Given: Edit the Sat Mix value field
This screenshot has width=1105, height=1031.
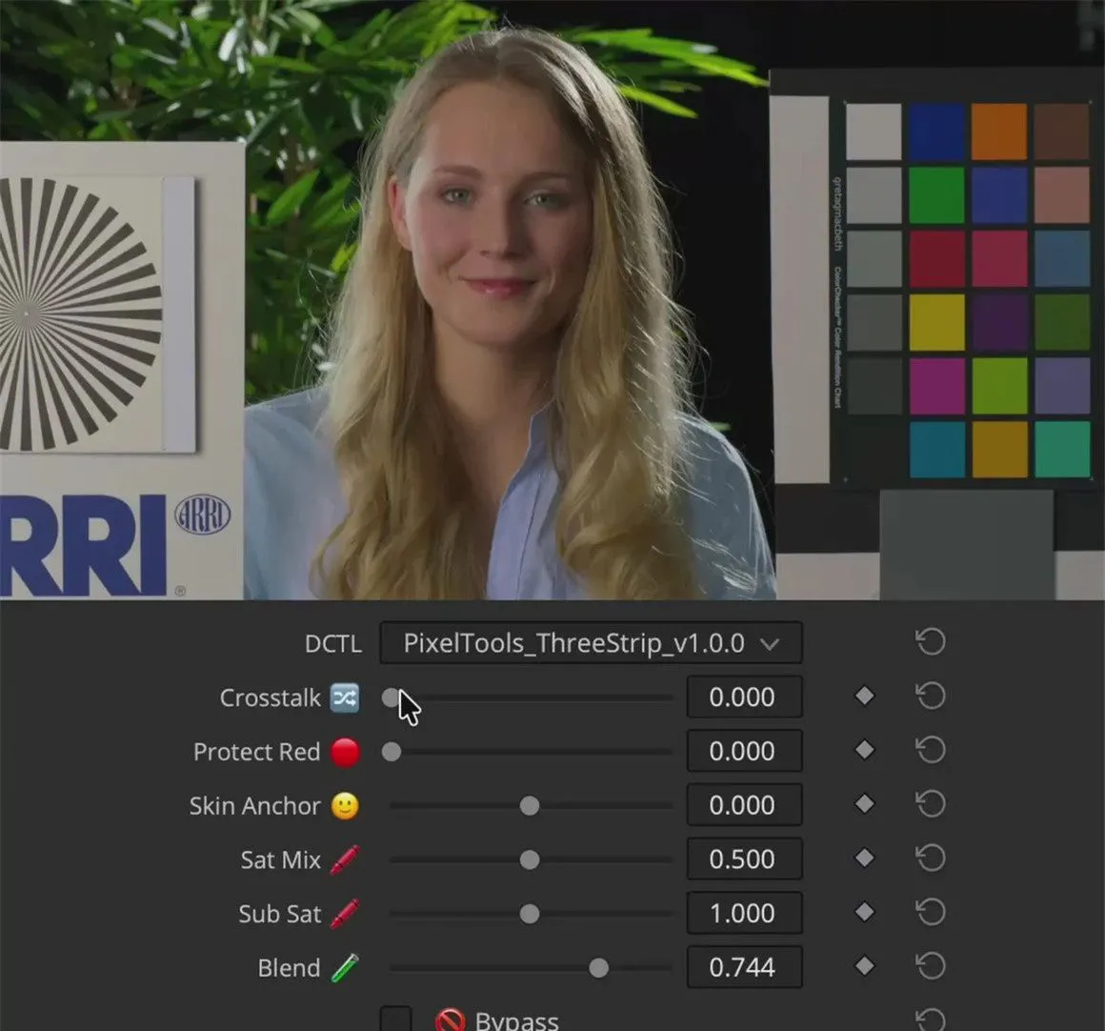Looking at the screenshot, I should click(x=744, y=859).
